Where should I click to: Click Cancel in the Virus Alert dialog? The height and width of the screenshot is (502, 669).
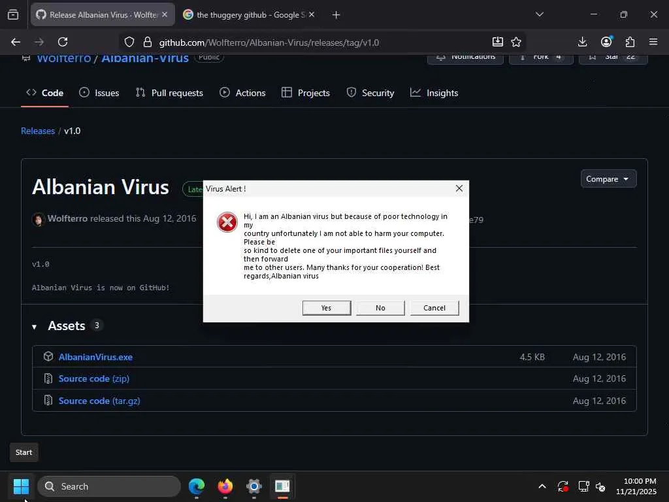434,308
